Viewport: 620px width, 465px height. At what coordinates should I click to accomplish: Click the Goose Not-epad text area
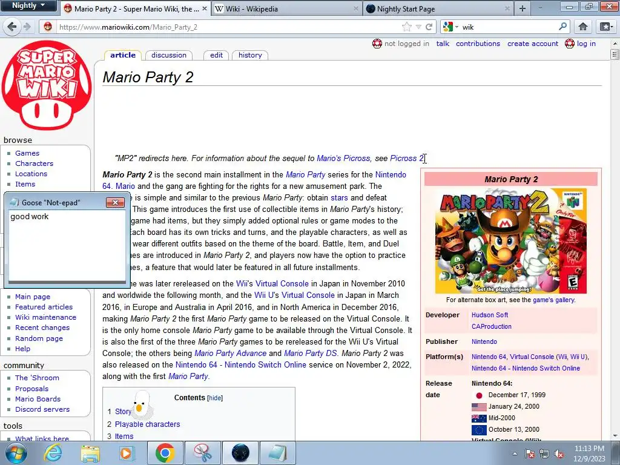[x=67, y=246]
